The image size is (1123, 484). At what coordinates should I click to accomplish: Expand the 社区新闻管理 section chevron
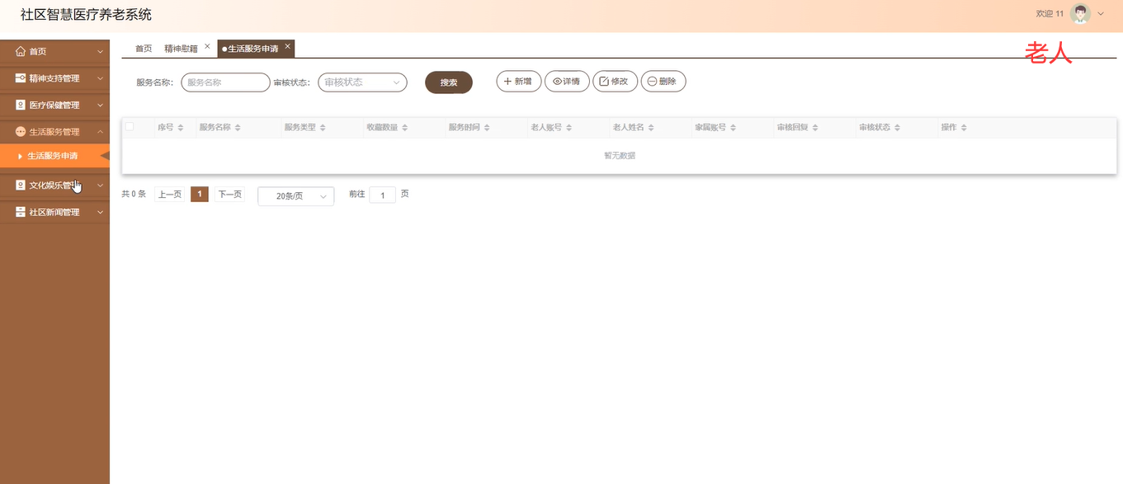pyautogui.click(x=100, y=213)
